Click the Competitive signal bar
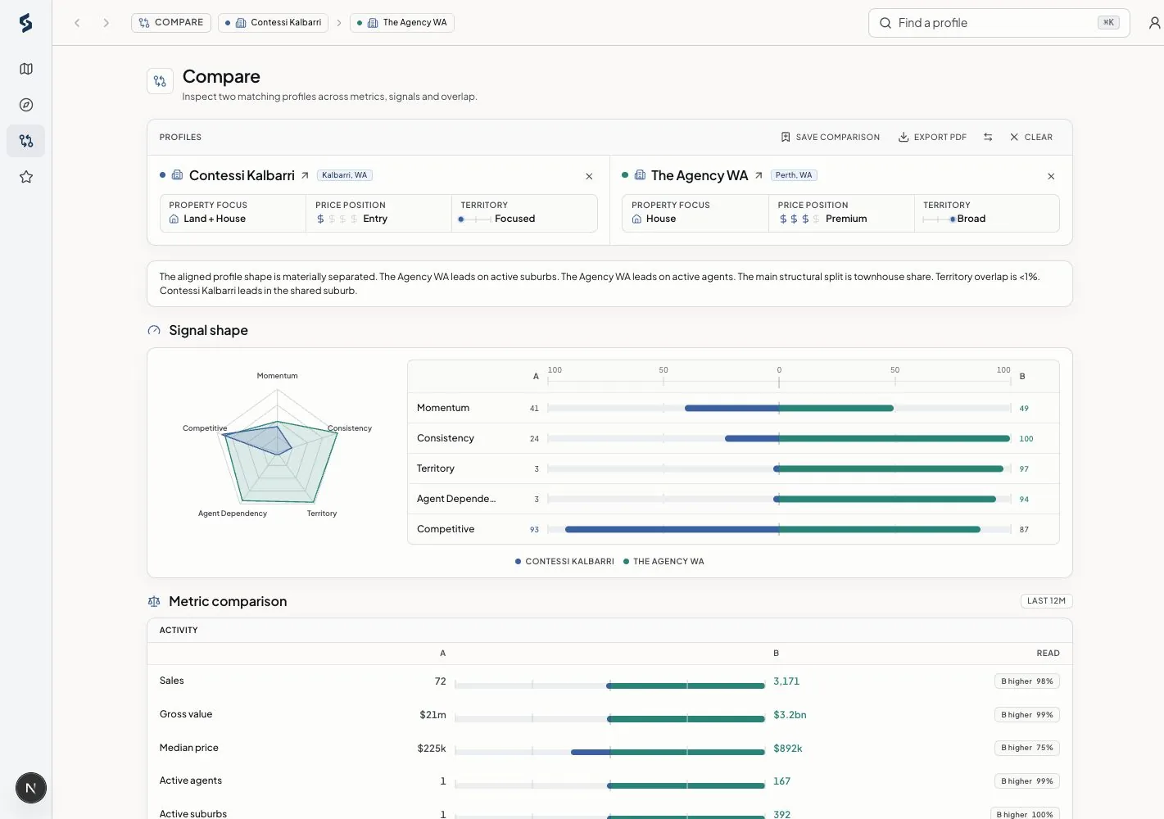The image size is (1164, 819). click(x=779, y=529)
